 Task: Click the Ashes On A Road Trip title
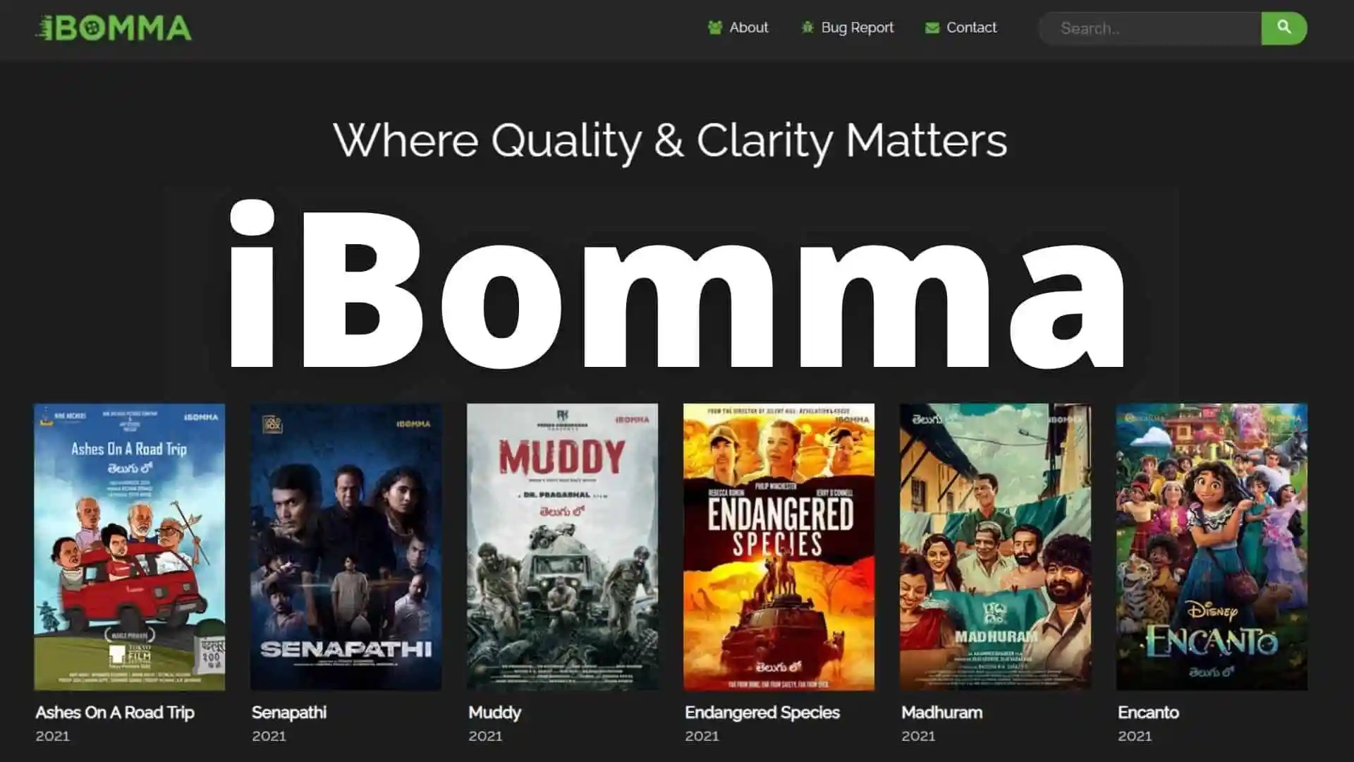115,713
